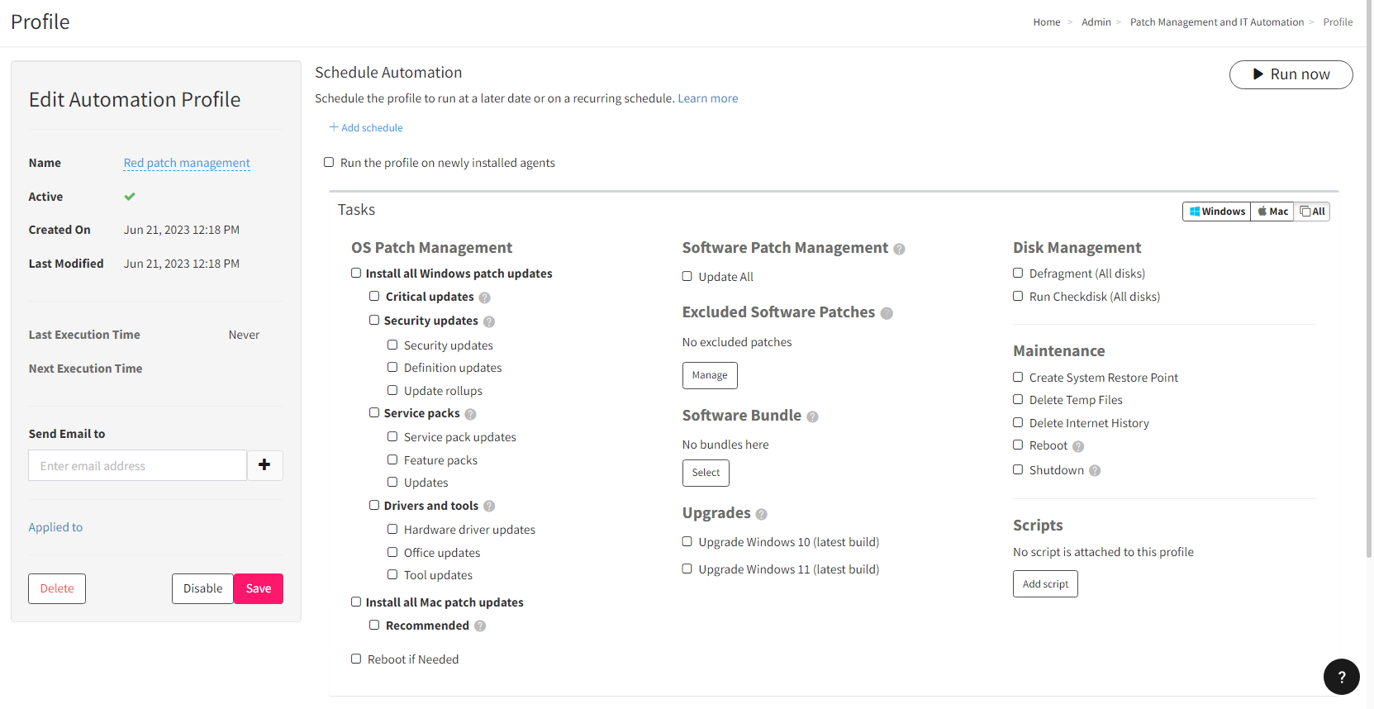Check Critical updates
The height and width of the screenshot is (709, 1374).
[x=374, y=296]
